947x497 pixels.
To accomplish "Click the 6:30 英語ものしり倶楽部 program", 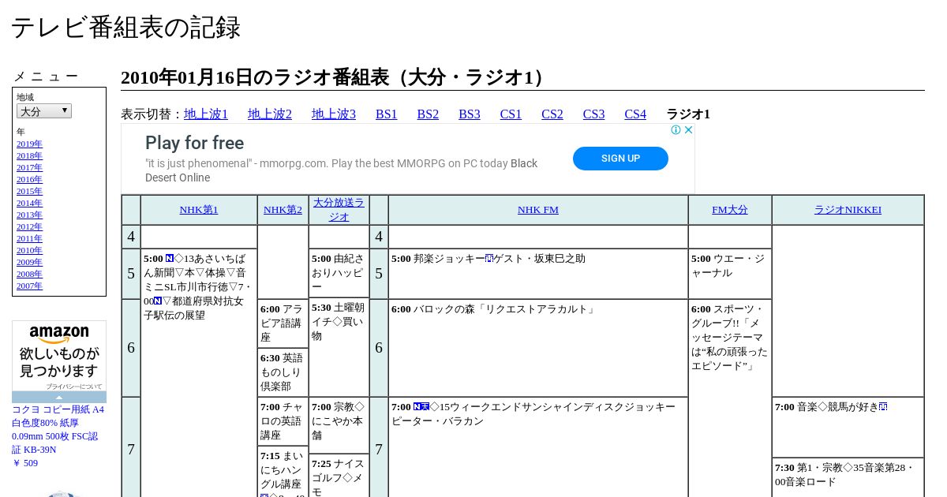I will coord(283,372).
